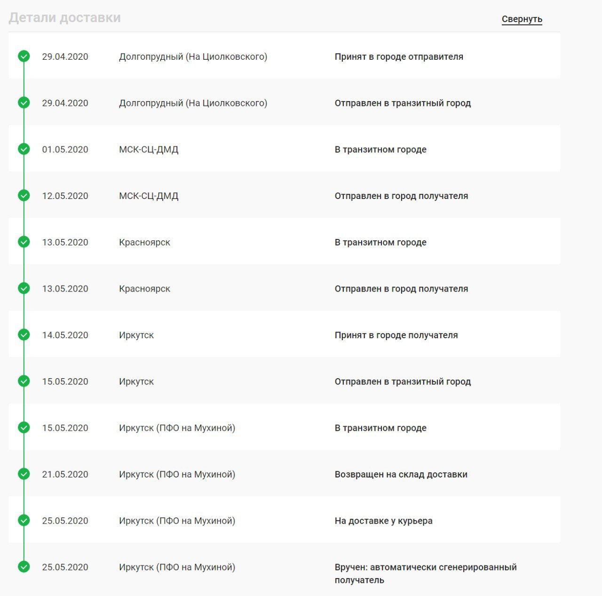602x596 pixels.
Task: Click check icon of 21.05.2020 row
Action: [24, 474]
